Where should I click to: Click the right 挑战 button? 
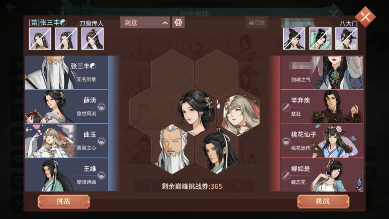coord(323,201)
